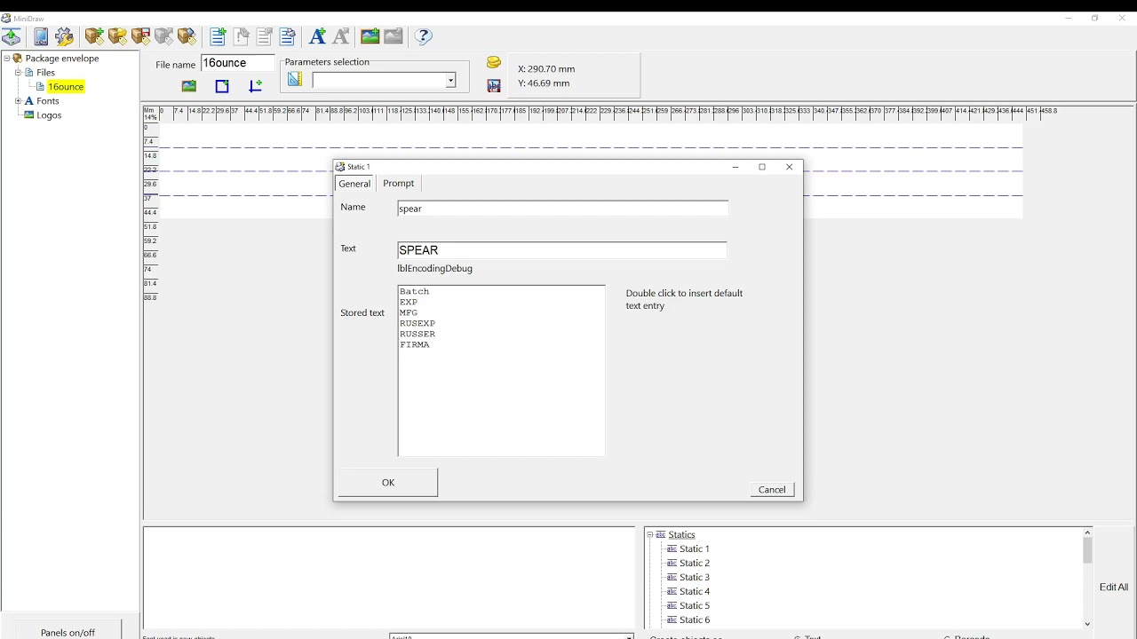
Task: Select Batch in the Stored text list
Action: [x=415, y=292]
